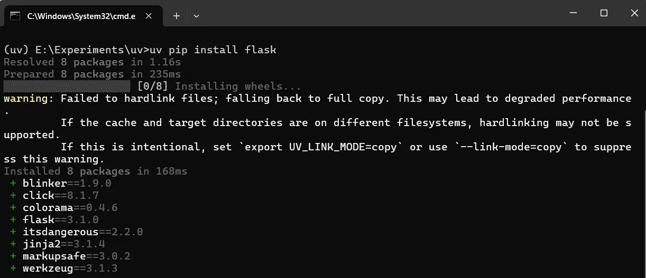The height and width of the screenshot is (278, 646).
Task: Click the 'uv pip install flask' command text
Action: [213, 50]
